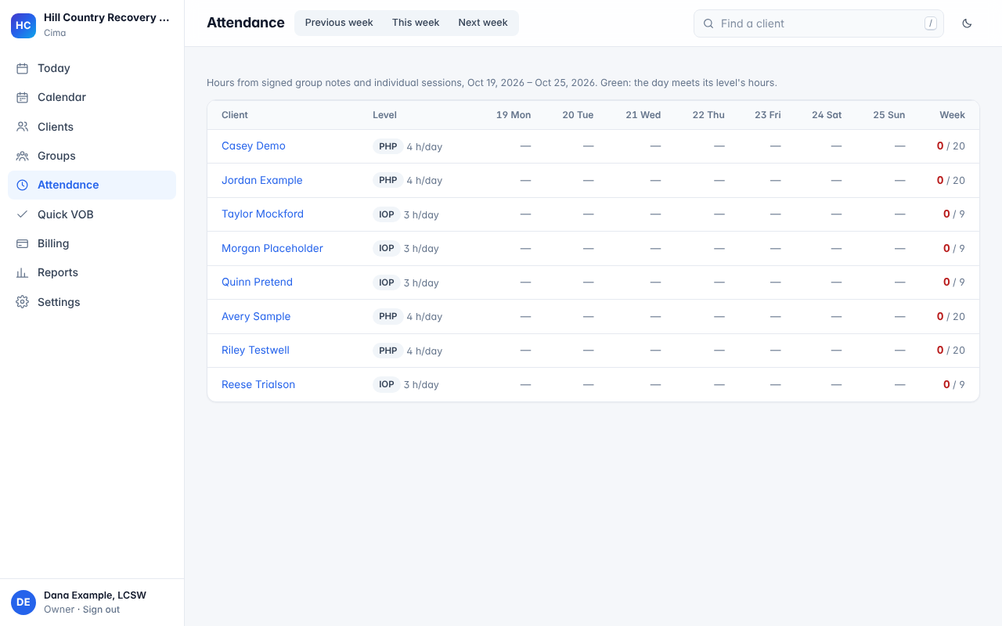Click the Groups icon in sidebar
Viewport: 1002px width, 626px height.
coord(23,156)
